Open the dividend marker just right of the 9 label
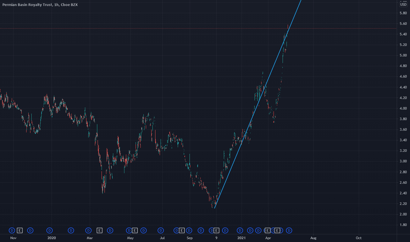This screenshot has width=410, height=242. (x=225, y=231)
